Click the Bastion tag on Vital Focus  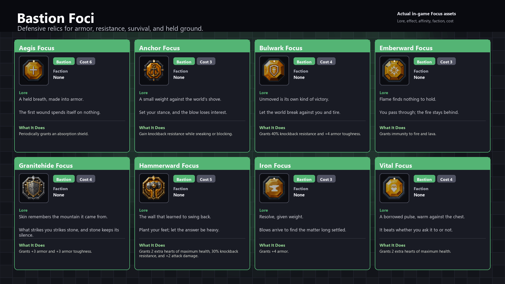424,179
